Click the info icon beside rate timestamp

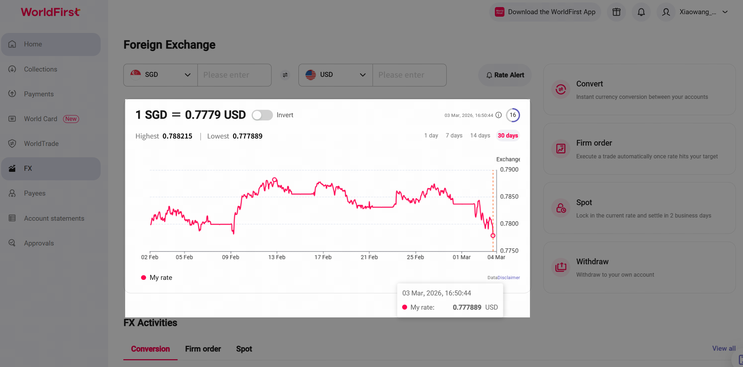tap(499, 115)
